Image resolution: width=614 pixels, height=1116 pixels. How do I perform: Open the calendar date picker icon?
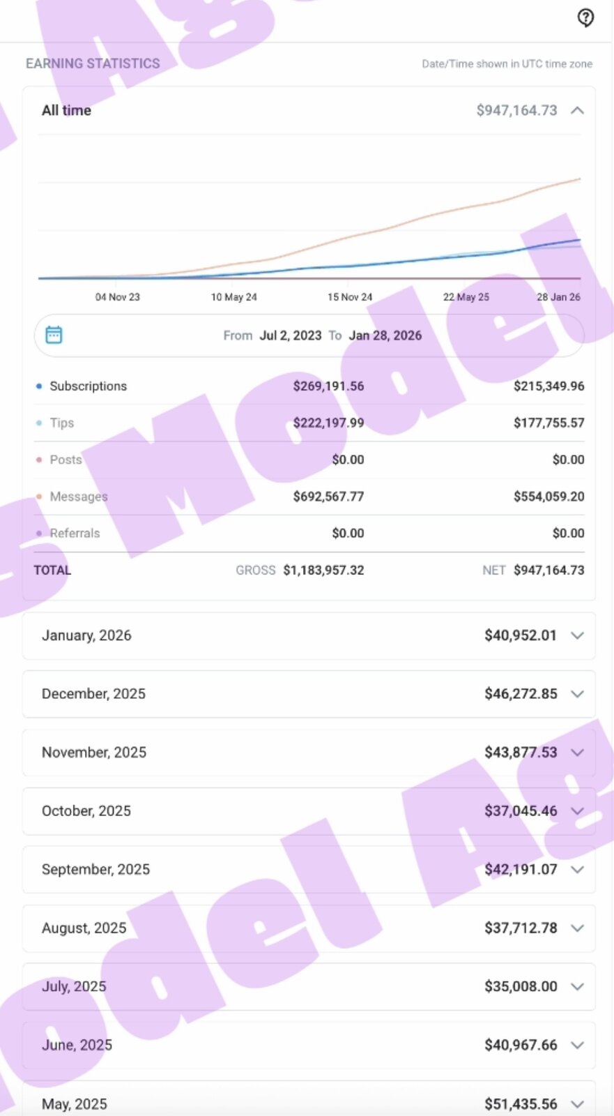(54, 335)
